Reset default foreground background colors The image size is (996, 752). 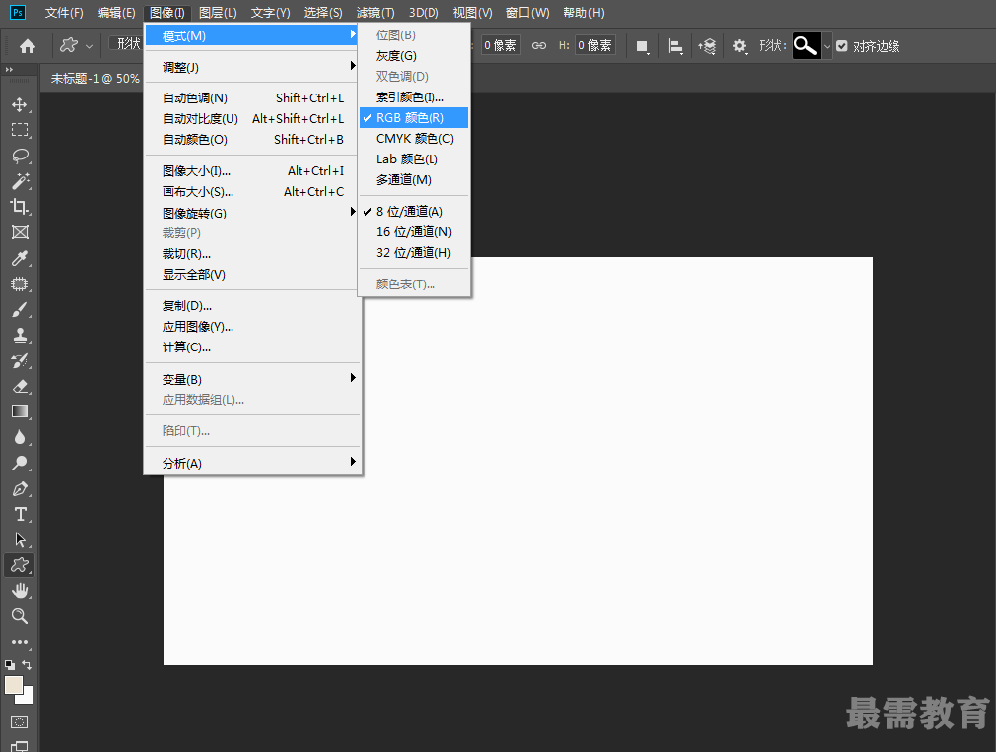click(10, 665)
